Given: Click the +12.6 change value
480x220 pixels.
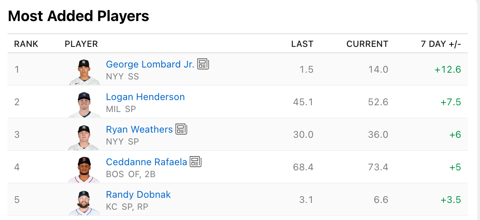Looking at the screenshot, I should click(x=448, y=69).
